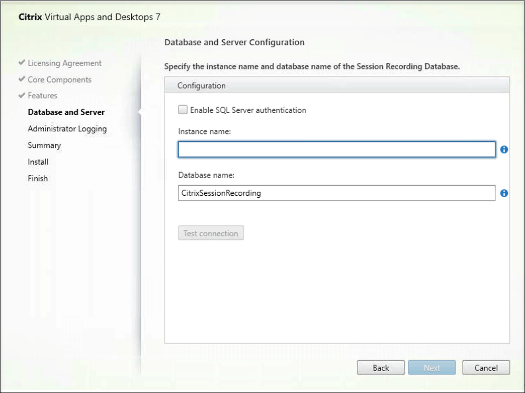Click the checkmark beside Core Components
Screen dimensions: 525x393
[x=22, y=79]
